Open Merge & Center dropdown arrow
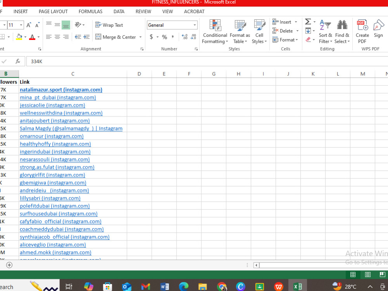388x291 pixels. [140, 37]
